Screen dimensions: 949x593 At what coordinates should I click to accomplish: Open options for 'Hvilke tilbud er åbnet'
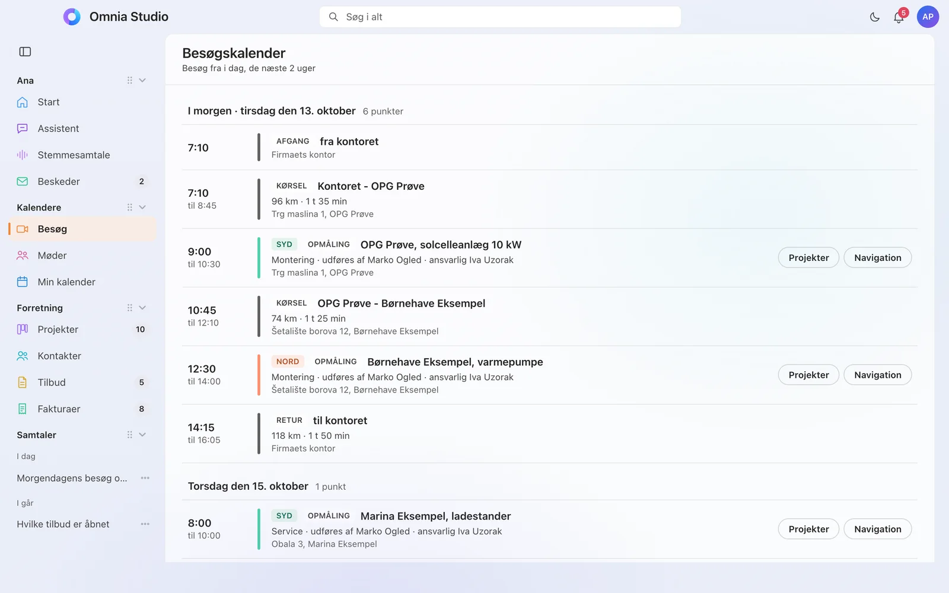(x=145, y=524)
